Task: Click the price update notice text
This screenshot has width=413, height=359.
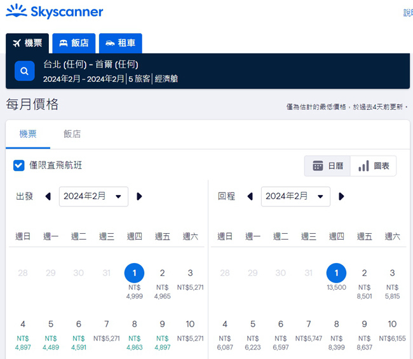Action: coord(347,107)
